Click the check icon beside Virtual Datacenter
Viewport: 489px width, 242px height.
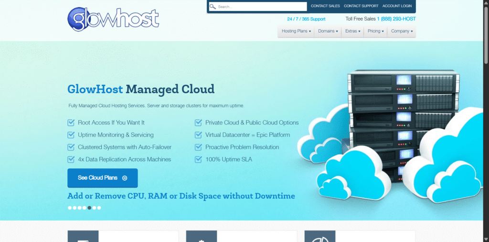click(x=198, y=135)
